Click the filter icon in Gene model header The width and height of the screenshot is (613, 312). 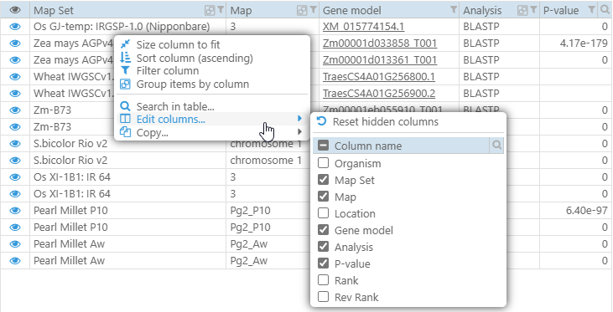(454, 10)
